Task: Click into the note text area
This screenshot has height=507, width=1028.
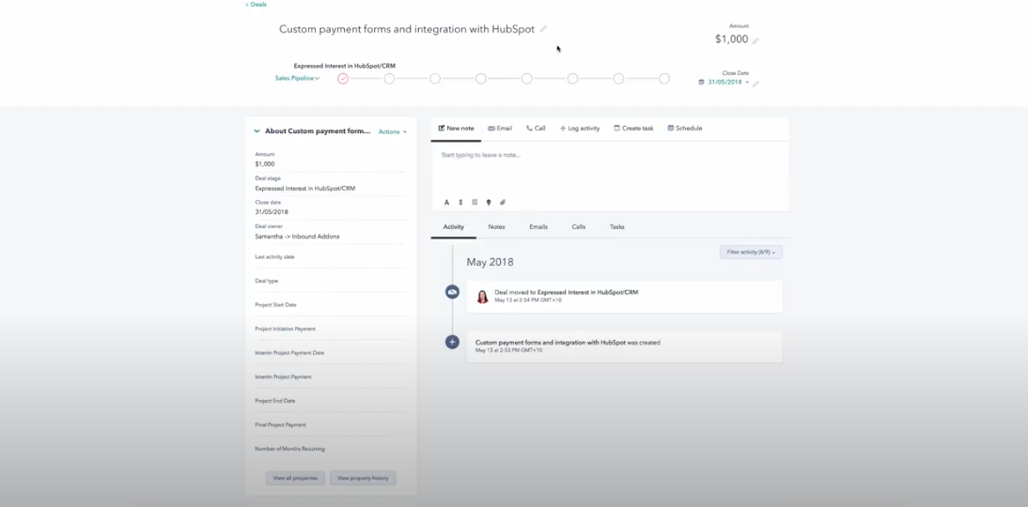Action: point(610,170)
